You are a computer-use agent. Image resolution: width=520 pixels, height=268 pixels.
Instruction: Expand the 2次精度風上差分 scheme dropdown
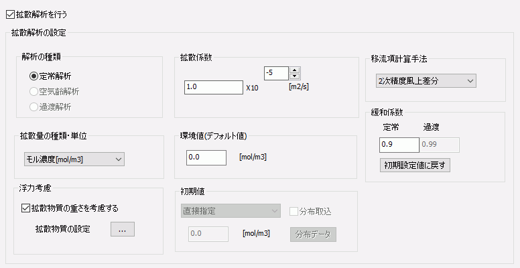click(424, 81)
